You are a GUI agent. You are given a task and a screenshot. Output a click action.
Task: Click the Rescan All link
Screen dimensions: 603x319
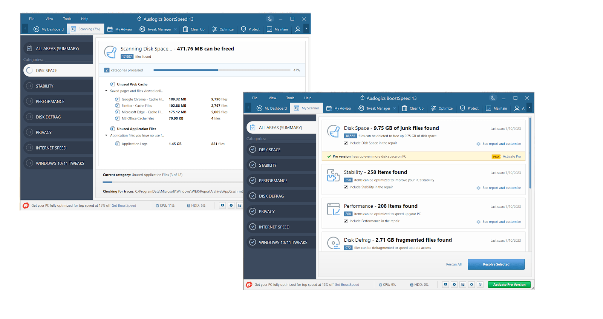point(454,264)
